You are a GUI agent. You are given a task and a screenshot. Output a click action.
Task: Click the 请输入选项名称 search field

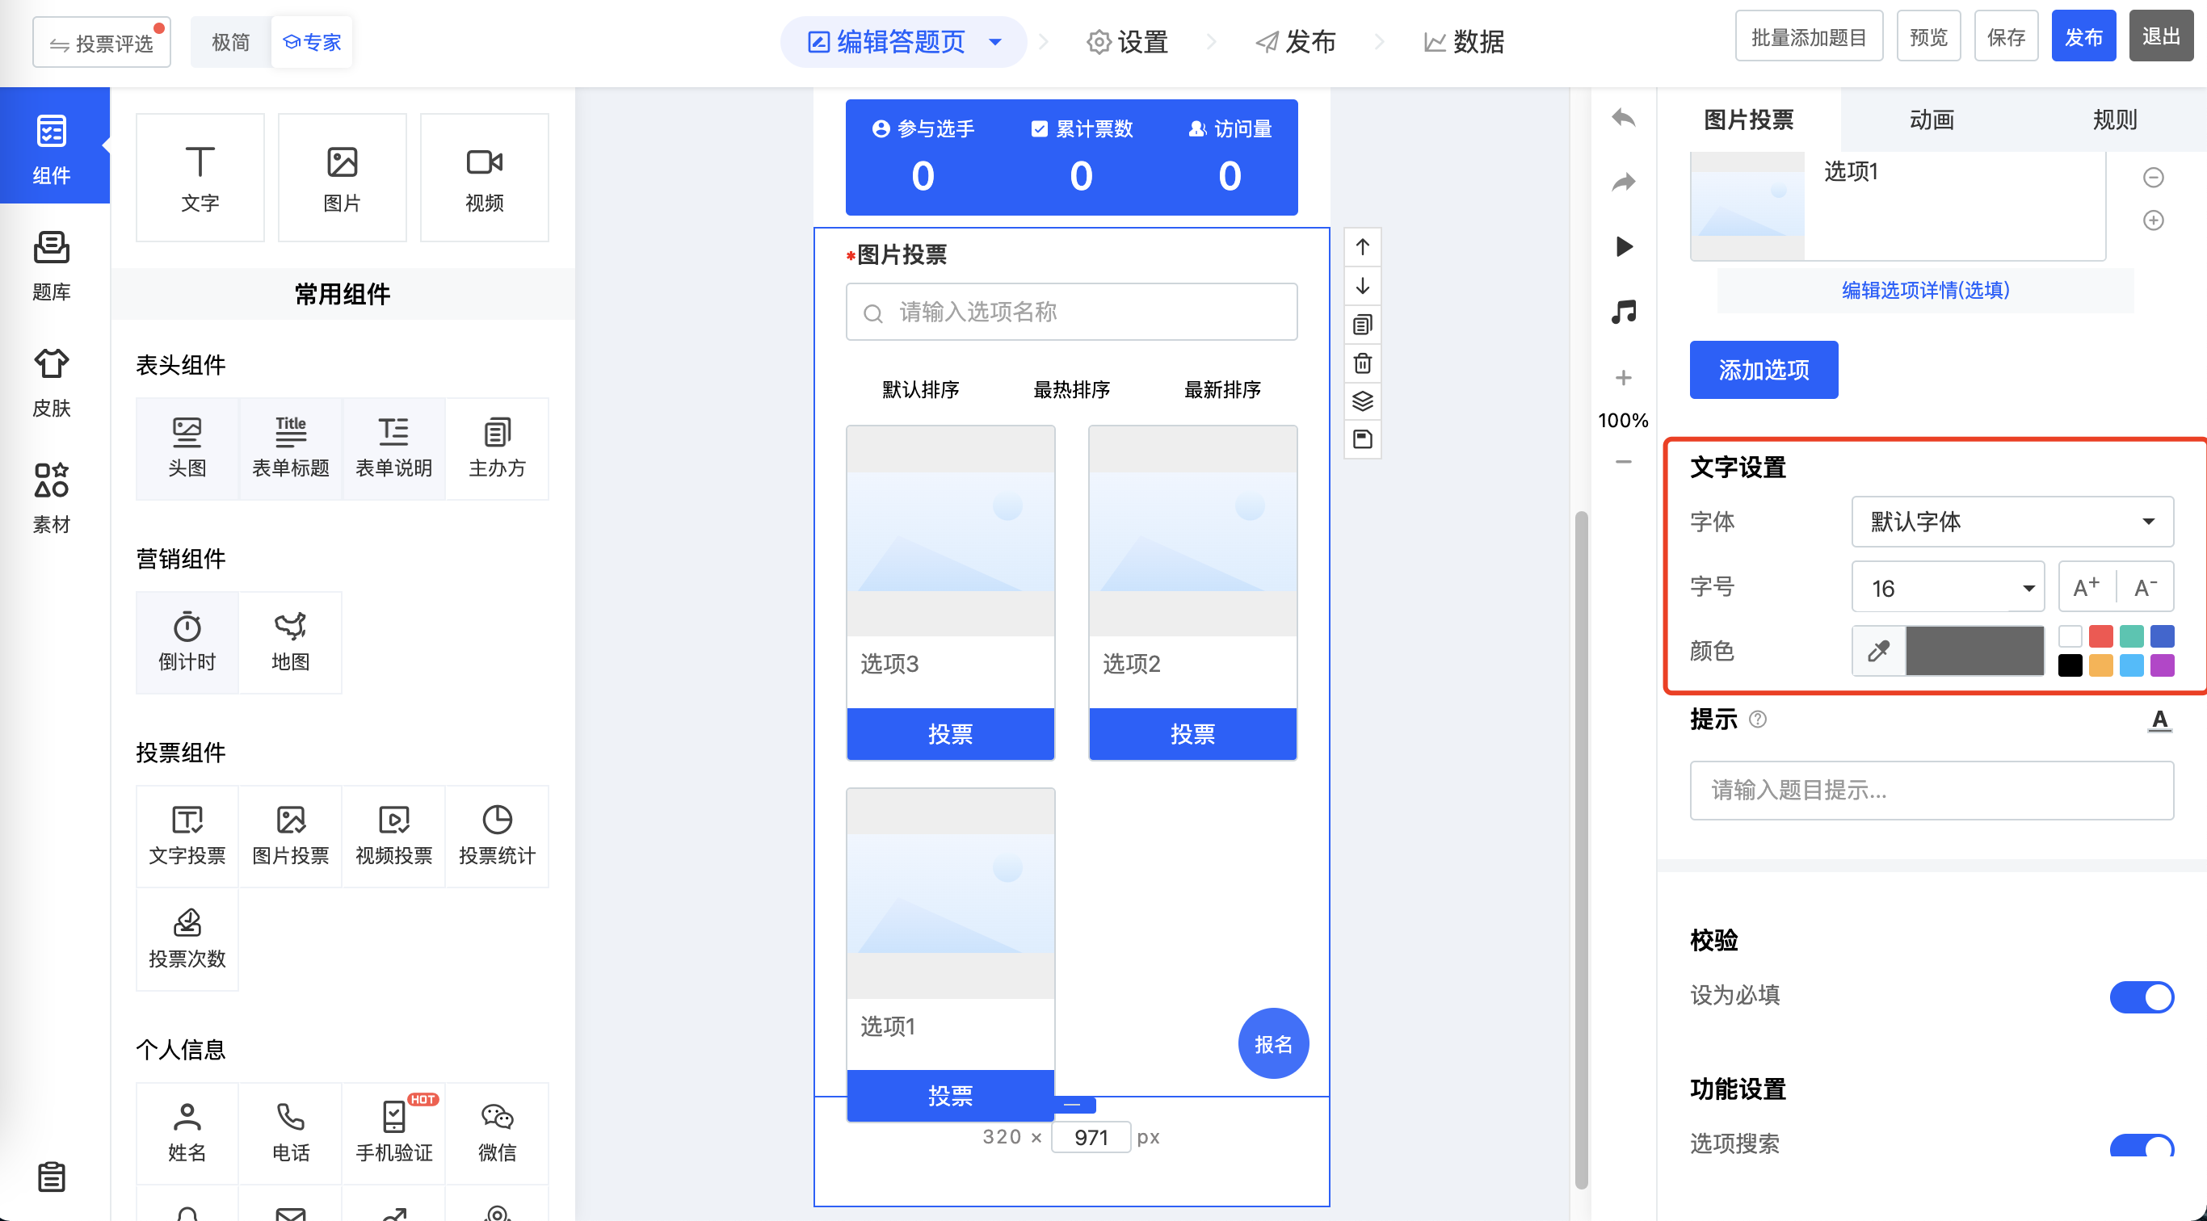click(x=1071, y=313)
